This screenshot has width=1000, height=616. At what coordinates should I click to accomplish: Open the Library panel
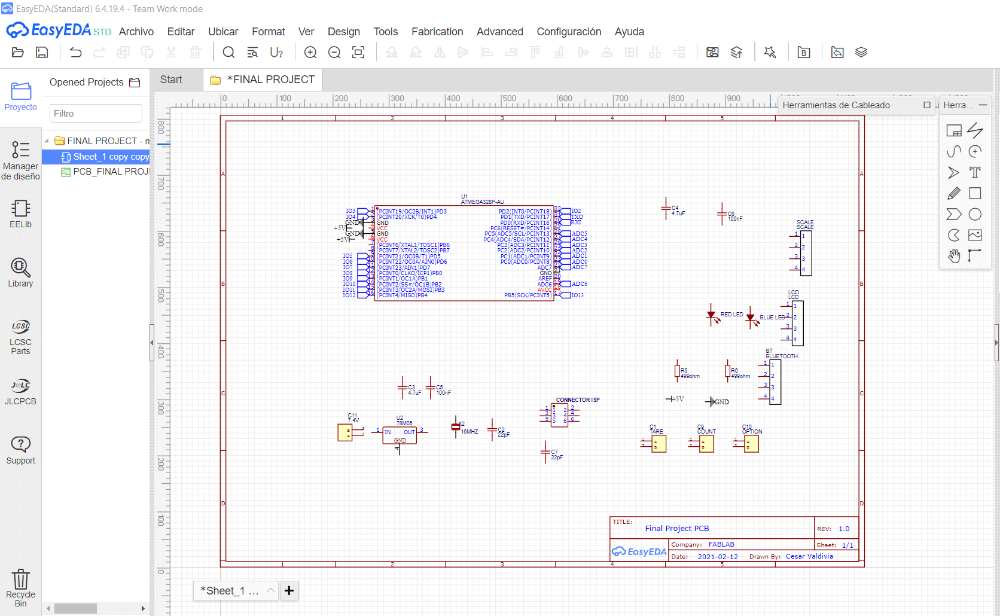[20, 273]
